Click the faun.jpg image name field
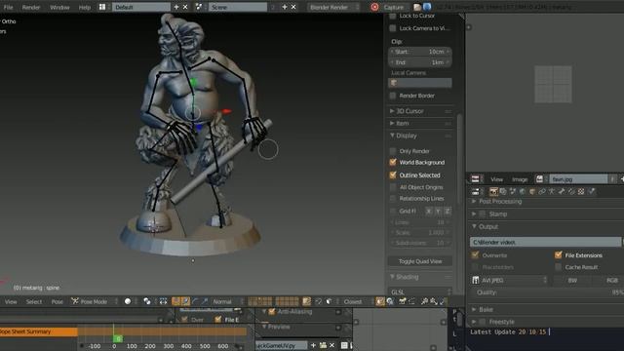Screen dimensions: 624x351 click(x=579, y=179)
